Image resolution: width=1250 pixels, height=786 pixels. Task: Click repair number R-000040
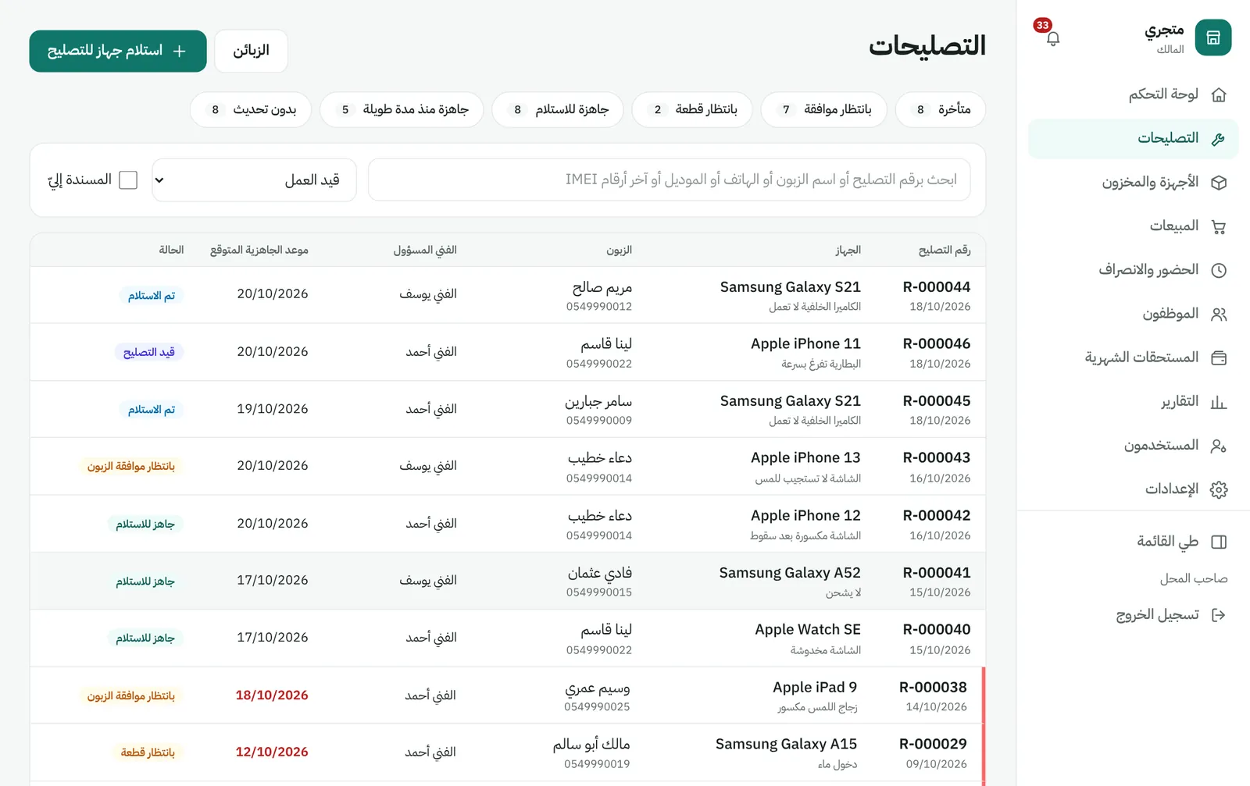[x=937, y=630]
